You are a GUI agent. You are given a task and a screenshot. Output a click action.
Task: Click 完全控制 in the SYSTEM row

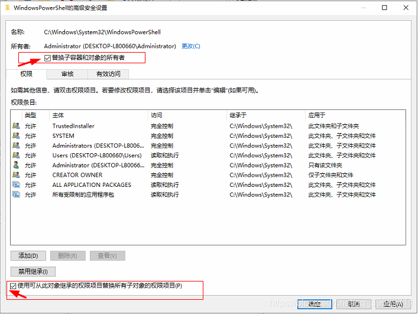(162, 135)
